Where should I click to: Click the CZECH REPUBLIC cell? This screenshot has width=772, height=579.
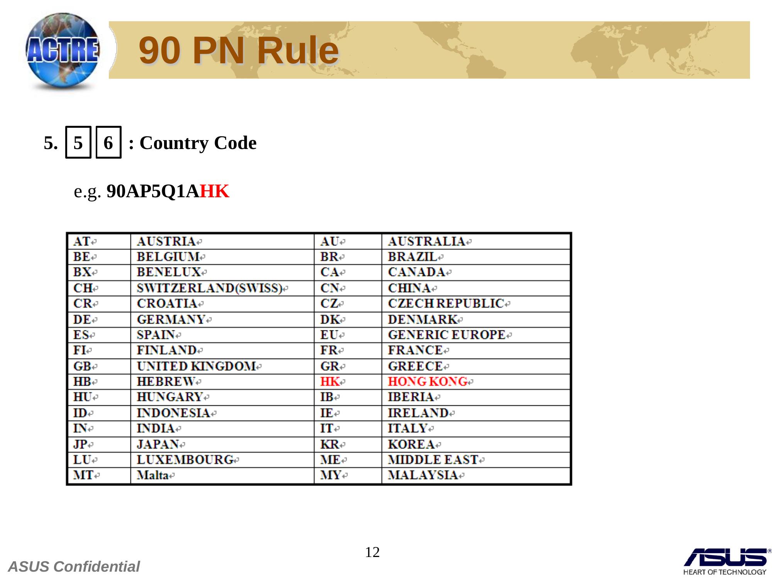click(446, 303)
